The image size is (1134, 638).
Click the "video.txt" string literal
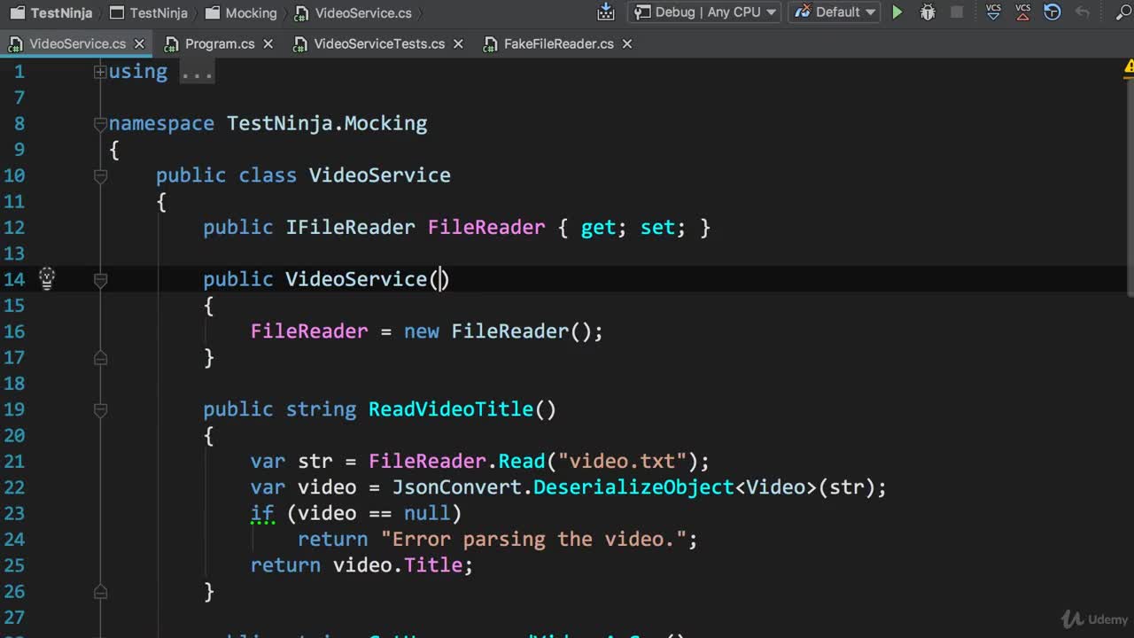(623, 462)
